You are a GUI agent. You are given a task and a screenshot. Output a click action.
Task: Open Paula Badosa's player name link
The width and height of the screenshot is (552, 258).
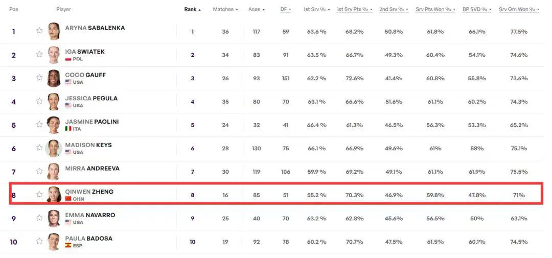click(x=88, y=238)
